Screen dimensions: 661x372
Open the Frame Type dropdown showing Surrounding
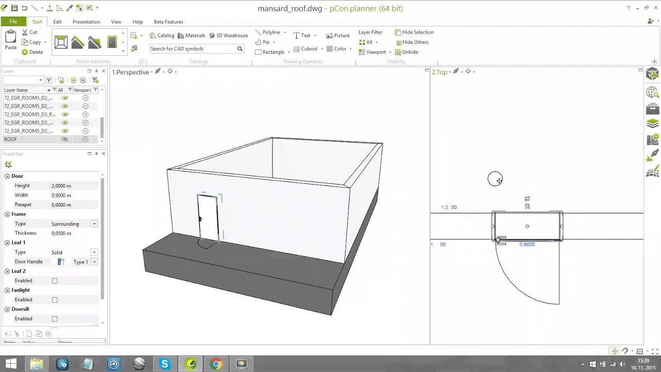[x=94, y=224]
